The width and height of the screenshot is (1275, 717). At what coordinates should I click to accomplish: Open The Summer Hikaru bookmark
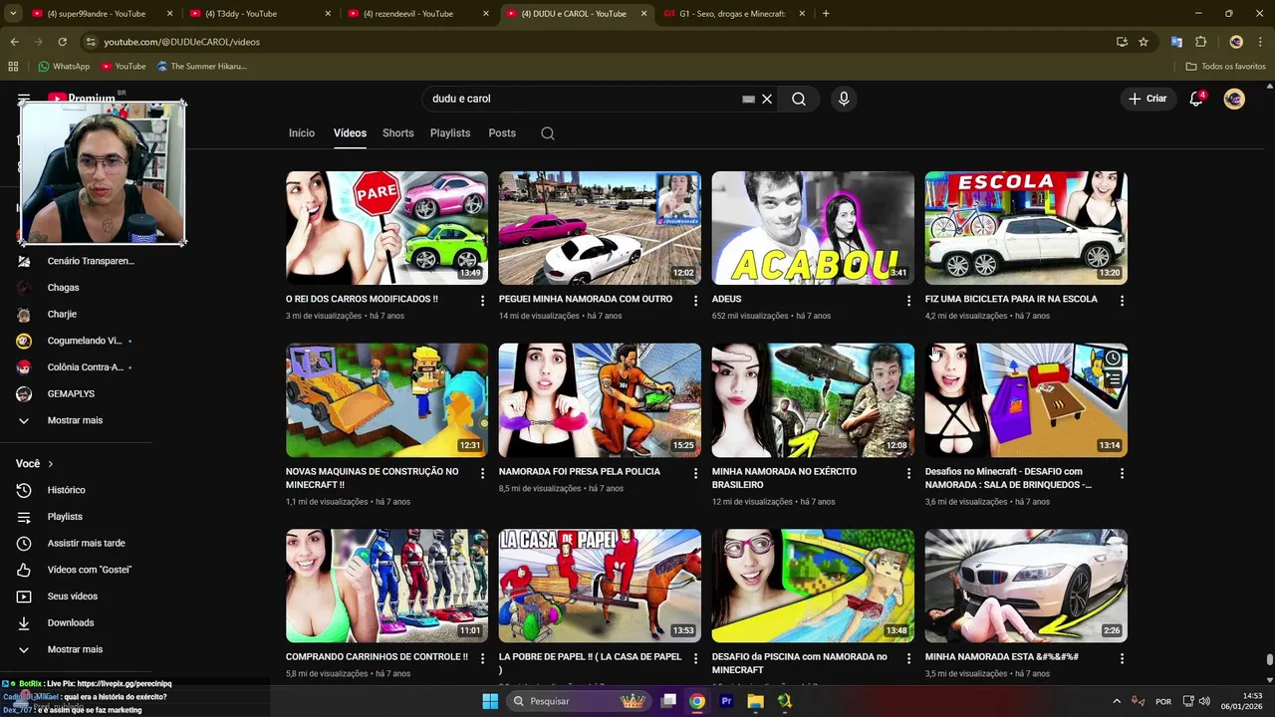coord(201,66)
